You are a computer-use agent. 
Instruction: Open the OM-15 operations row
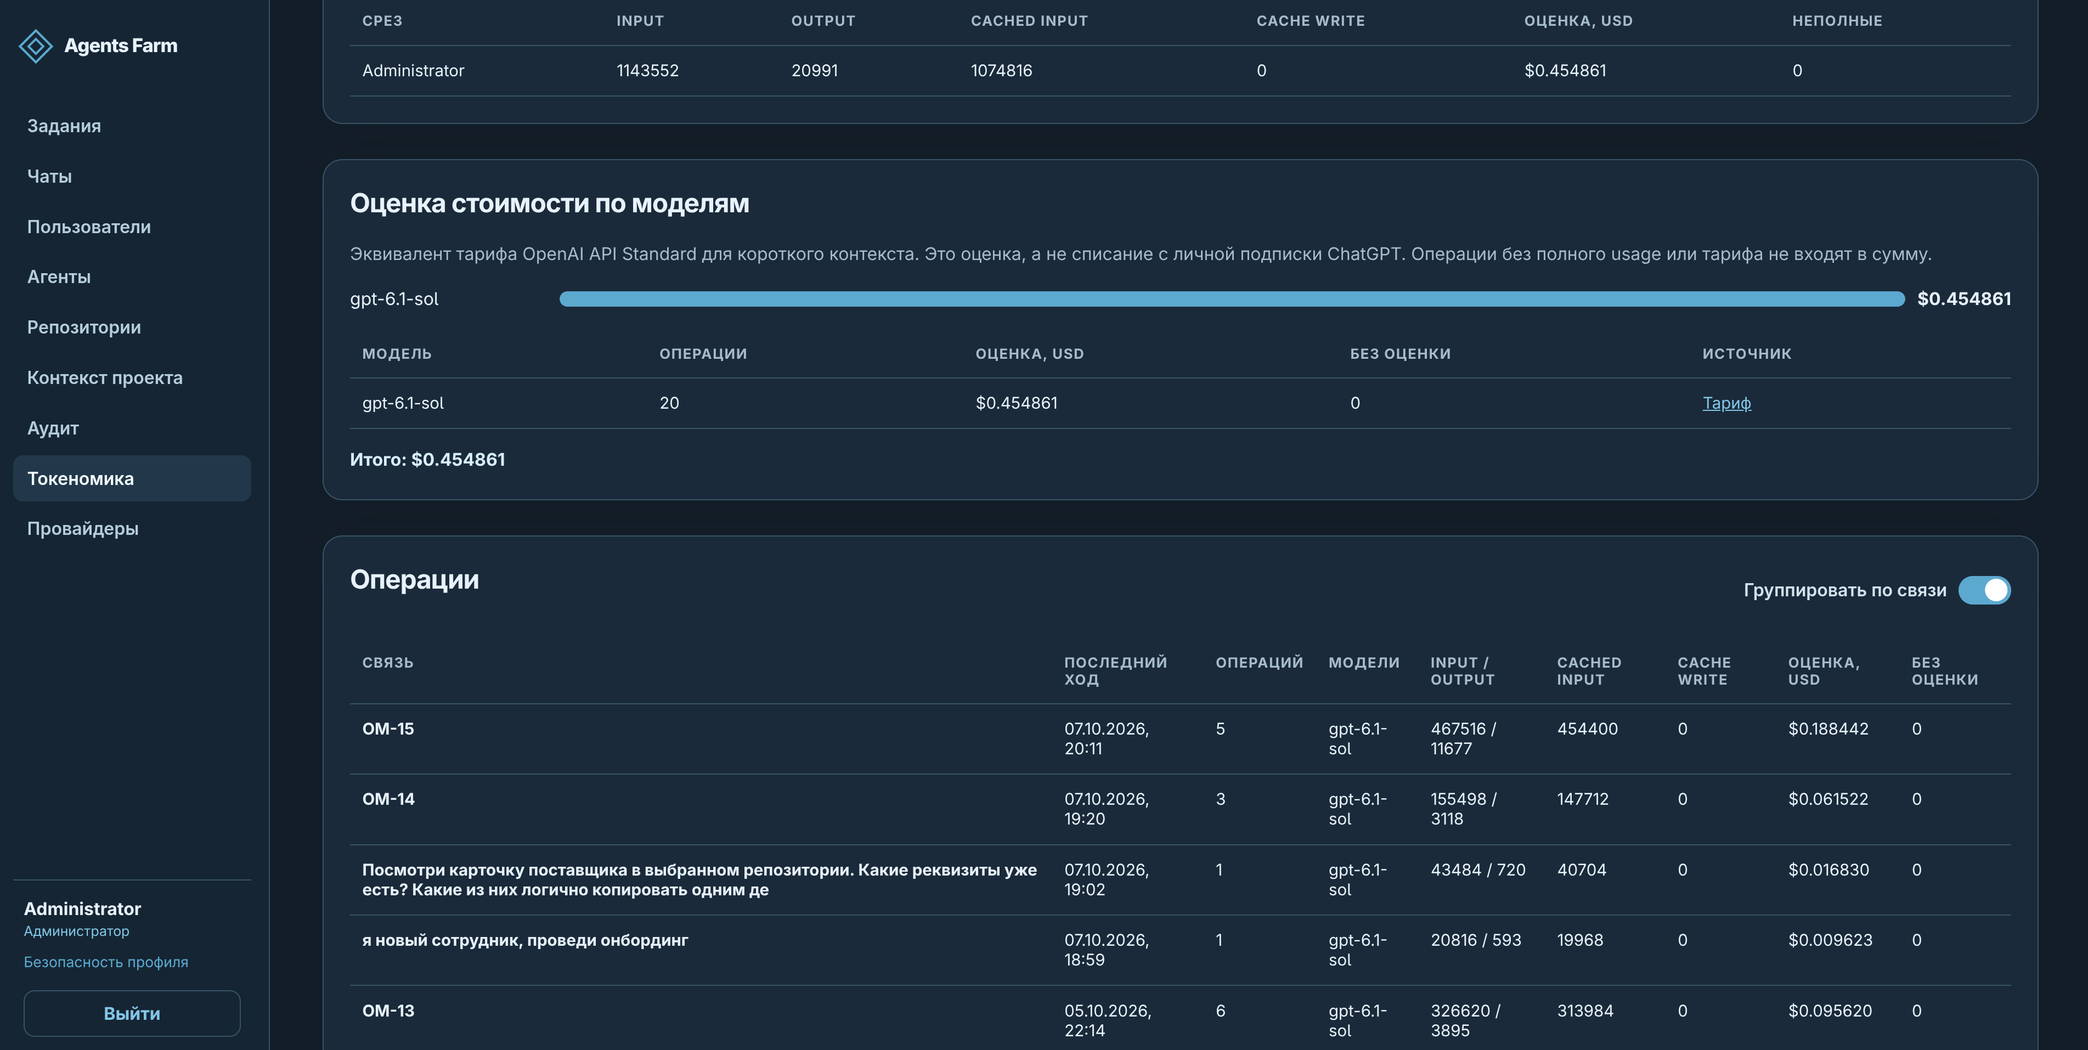pos(1180,738)
